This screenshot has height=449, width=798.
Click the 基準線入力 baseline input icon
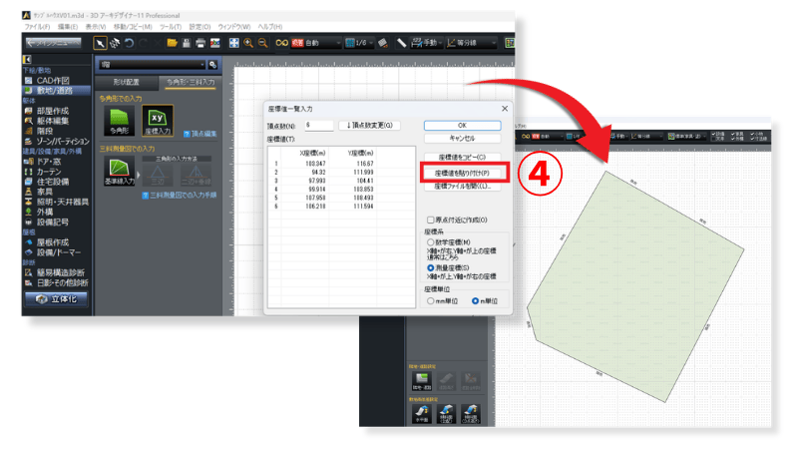pos(119,170)
